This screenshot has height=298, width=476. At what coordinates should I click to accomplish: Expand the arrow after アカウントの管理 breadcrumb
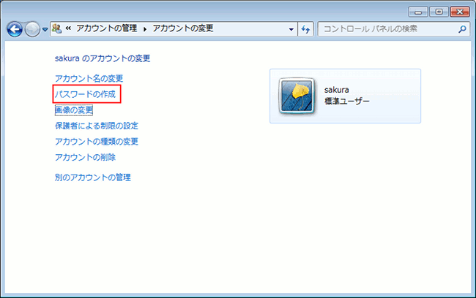[x=145, y=29]
